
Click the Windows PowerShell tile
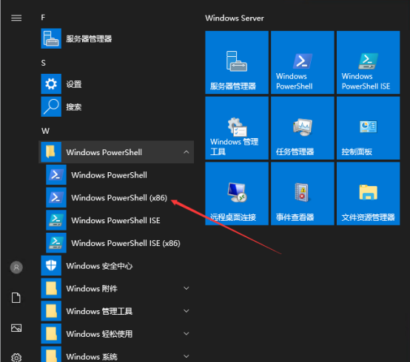[303, 62]
